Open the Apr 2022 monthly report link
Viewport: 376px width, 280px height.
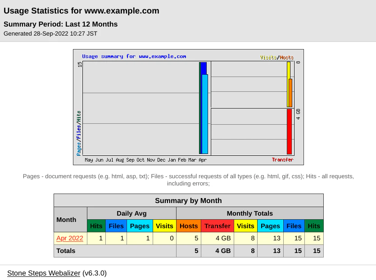click(69, 238)
